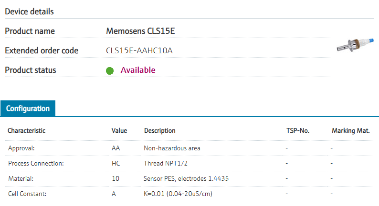This screenshot has height=206, width=379.
Task: Click the Cell Constant row label
Action: tap(28, 194)
